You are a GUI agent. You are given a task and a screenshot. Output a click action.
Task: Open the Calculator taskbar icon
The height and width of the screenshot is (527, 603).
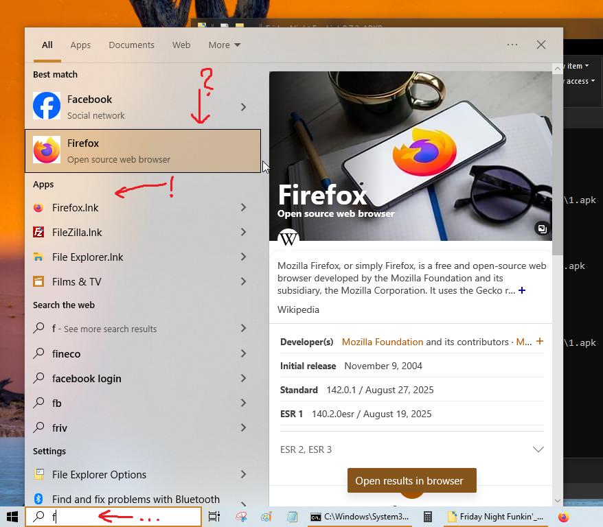click(428, 517)
